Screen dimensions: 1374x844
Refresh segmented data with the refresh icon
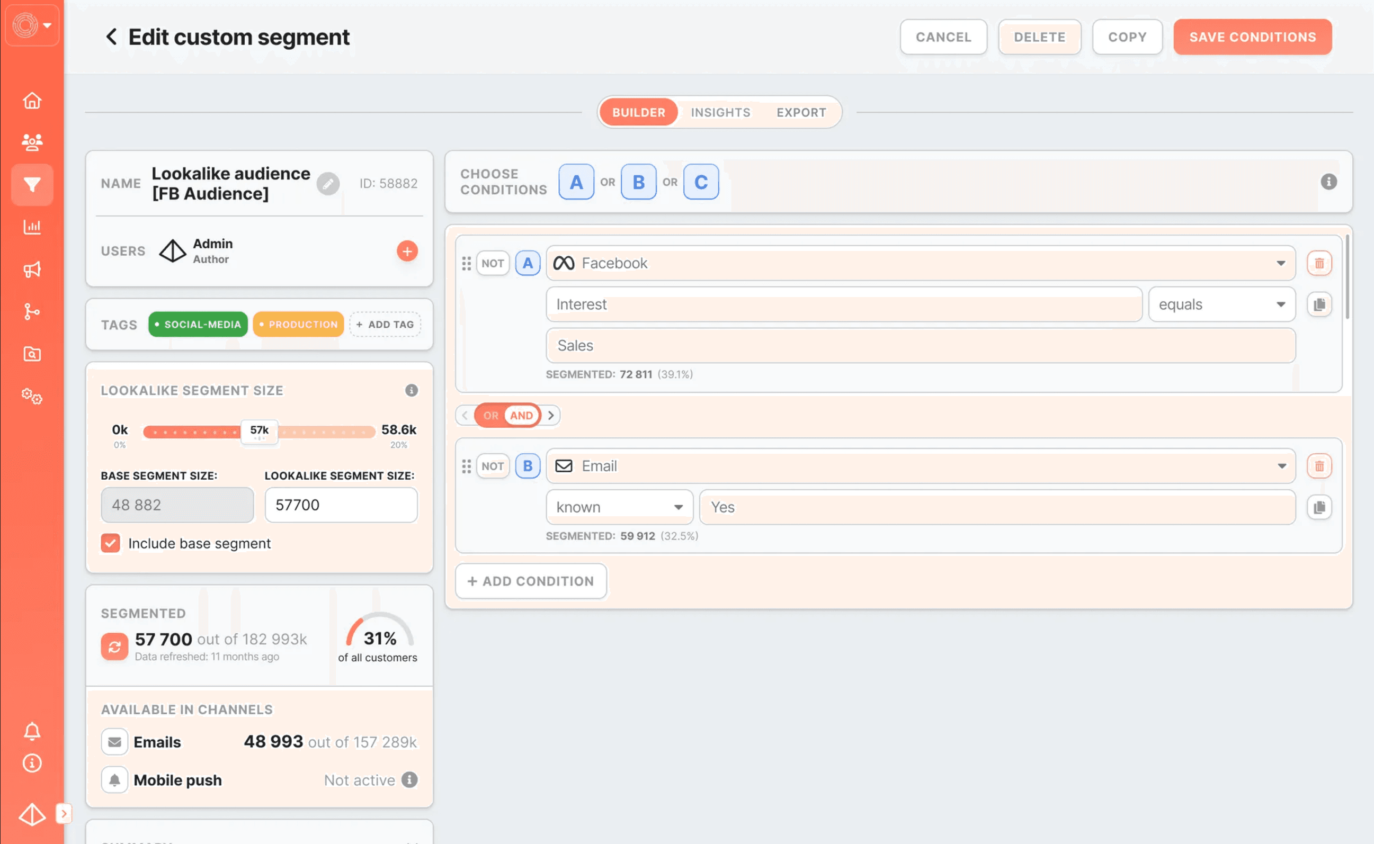point(114,647)
